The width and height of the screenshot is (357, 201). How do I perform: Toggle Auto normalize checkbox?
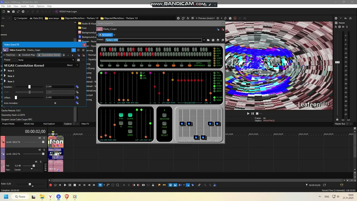tap(55, 103)
